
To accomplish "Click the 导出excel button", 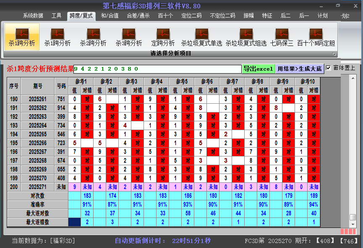I will click(258, 68).
